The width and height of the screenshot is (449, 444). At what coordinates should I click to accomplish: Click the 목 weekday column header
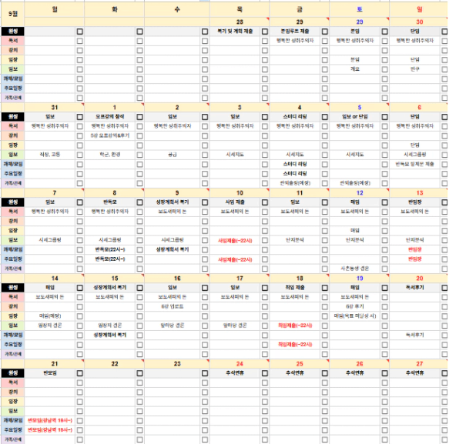click(240, 9)
